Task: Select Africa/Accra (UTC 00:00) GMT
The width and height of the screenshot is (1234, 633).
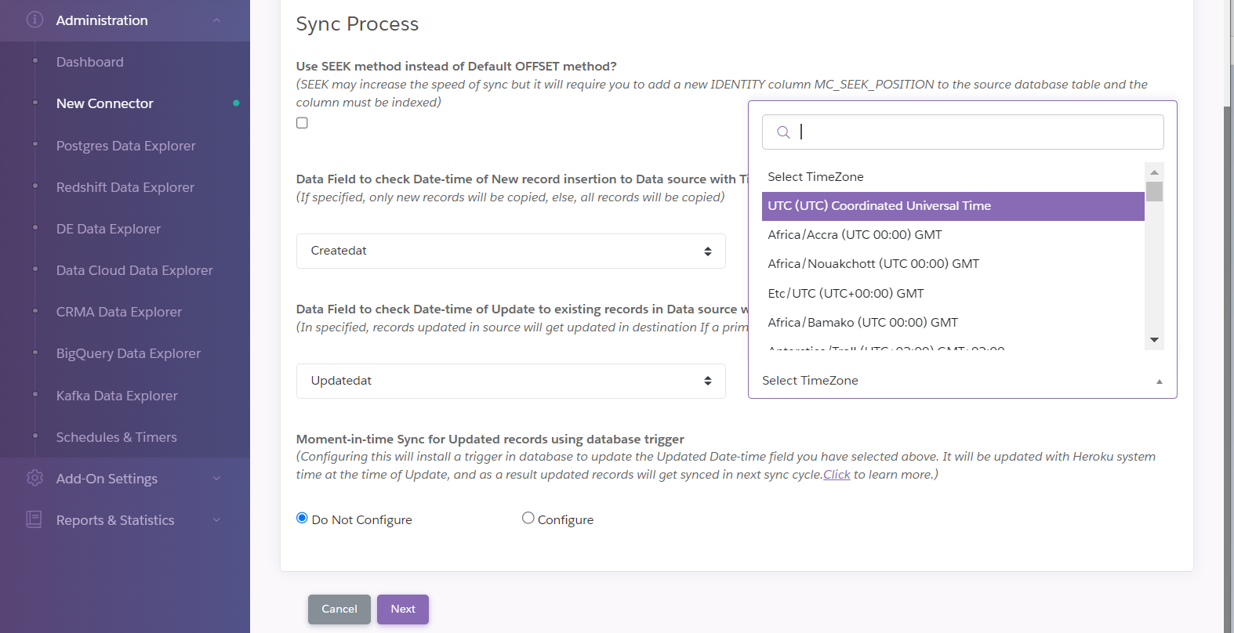Action: coord(953,235)
